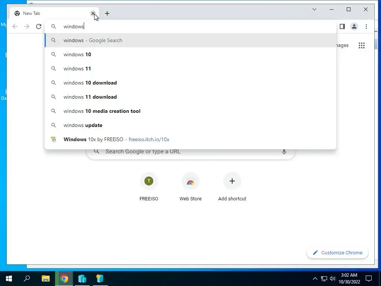381x286 pixels.
Task: Toggle the Chrome side panel icon
Action: [342, 26]
